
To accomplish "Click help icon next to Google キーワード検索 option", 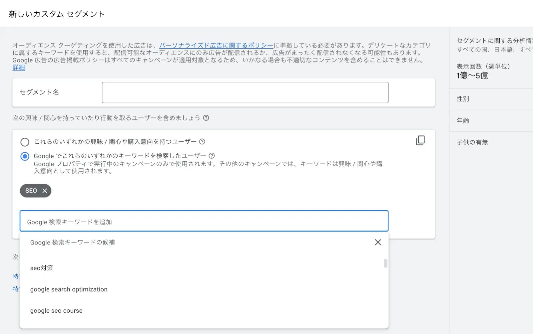I will click(x=212, y=156).
